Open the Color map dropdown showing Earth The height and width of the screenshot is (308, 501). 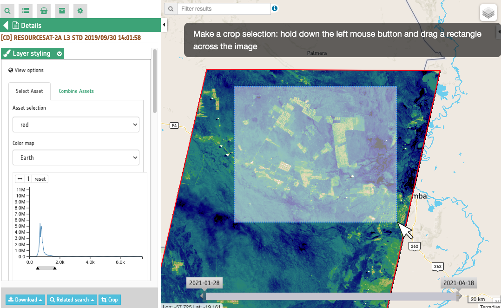76,157
